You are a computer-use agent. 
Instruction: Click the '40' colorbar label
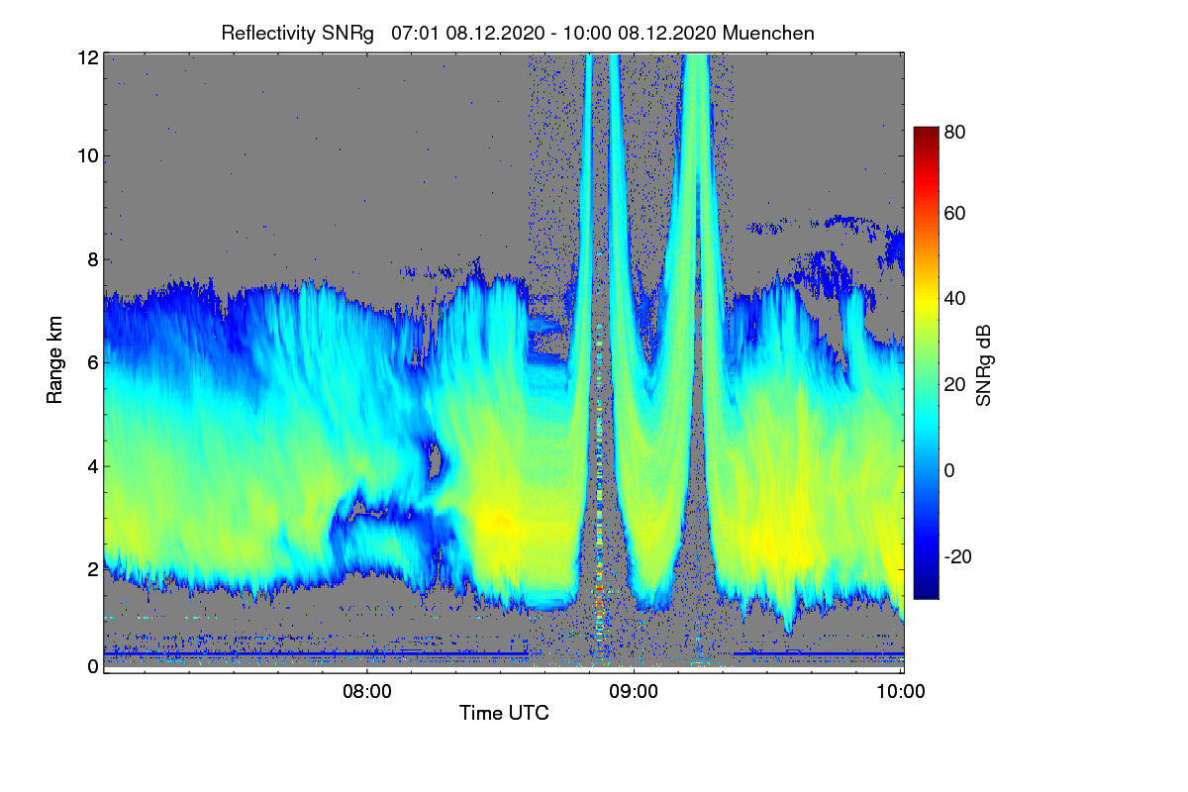[954, 299]
